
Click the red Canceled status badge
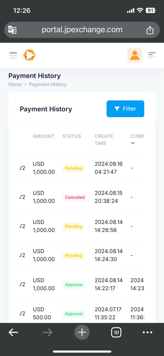click(75, 197)
